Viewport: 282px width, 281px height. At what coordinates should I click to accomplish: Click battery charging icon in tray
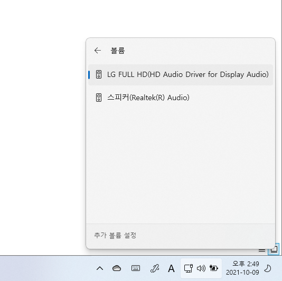pyautogui.click(x=214, y=268)
